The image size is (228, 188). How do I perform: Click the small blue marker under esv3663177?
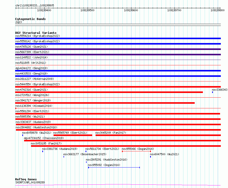click(x=64, y=157)
